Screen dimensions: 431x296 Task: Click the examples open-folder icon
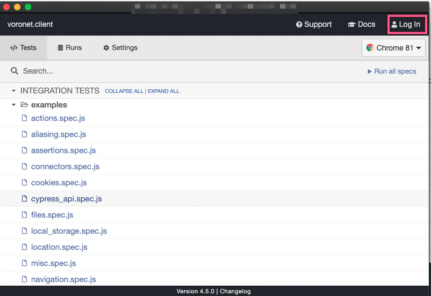[25, 105]
